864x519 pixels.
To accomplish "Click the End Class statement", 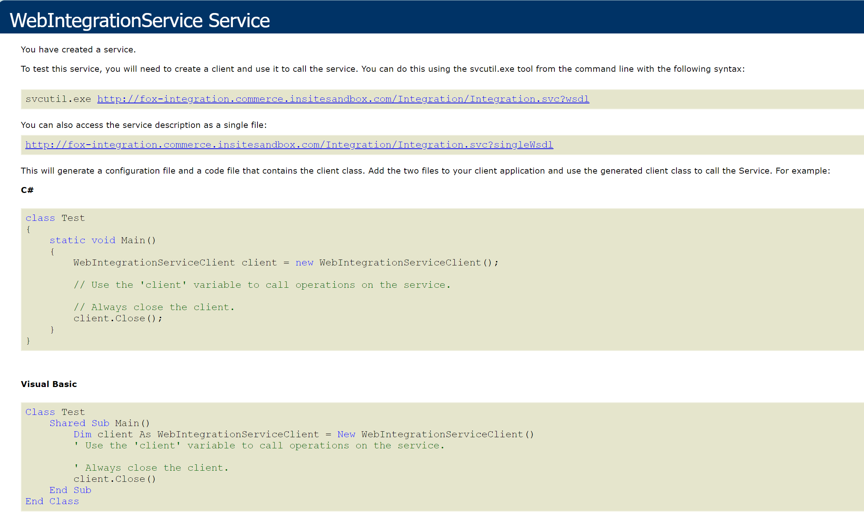I will (52, 501).
